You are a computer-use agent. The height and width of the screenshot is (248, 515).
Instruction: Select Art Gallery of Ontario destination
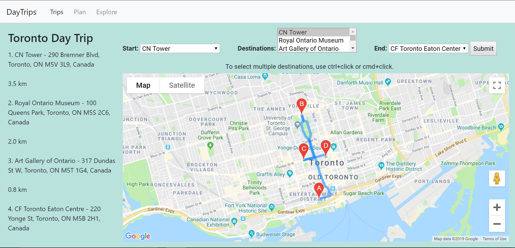coord(314,48)
